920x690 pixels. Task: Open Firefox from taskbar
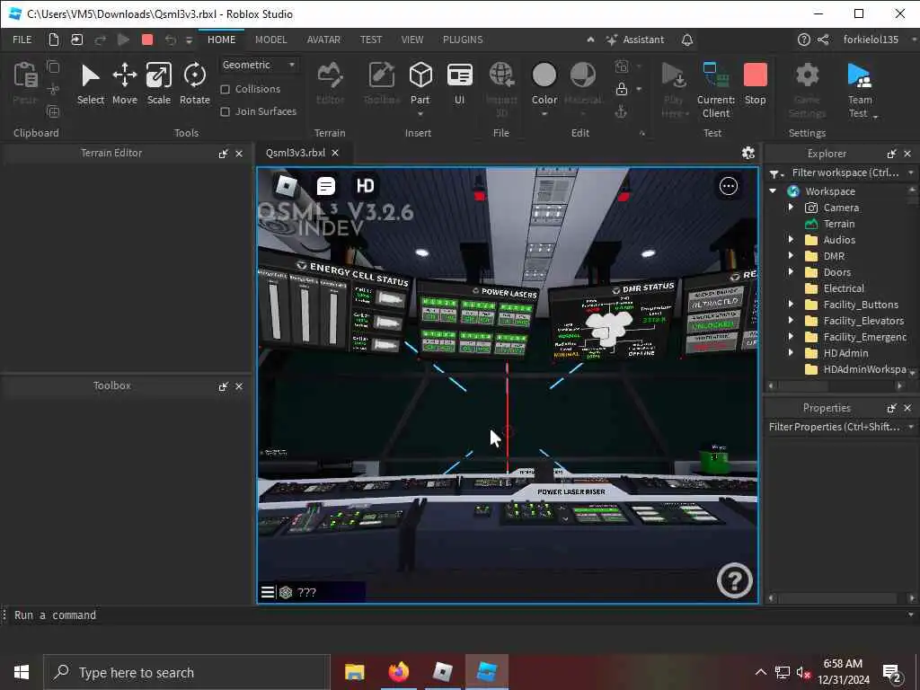398,672
